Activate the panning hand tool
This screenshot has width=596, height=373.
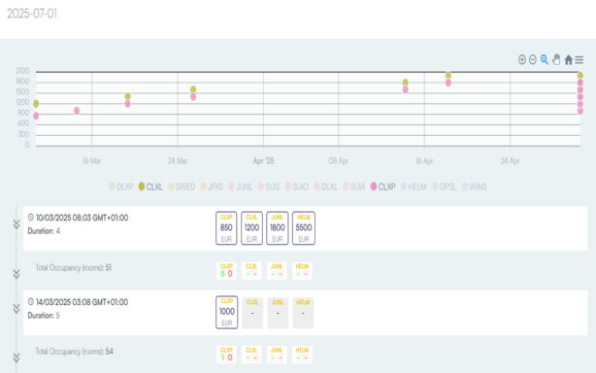[556, 59]
